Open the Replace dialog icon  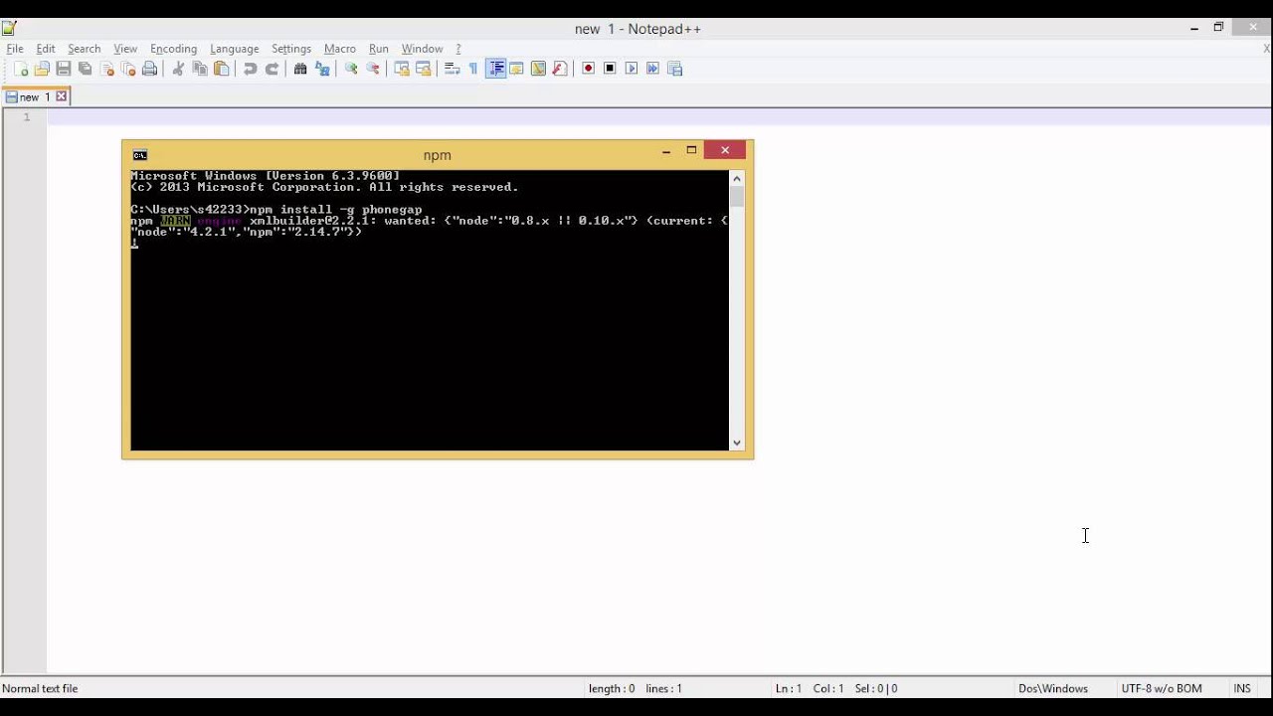(x=322, y=69)
